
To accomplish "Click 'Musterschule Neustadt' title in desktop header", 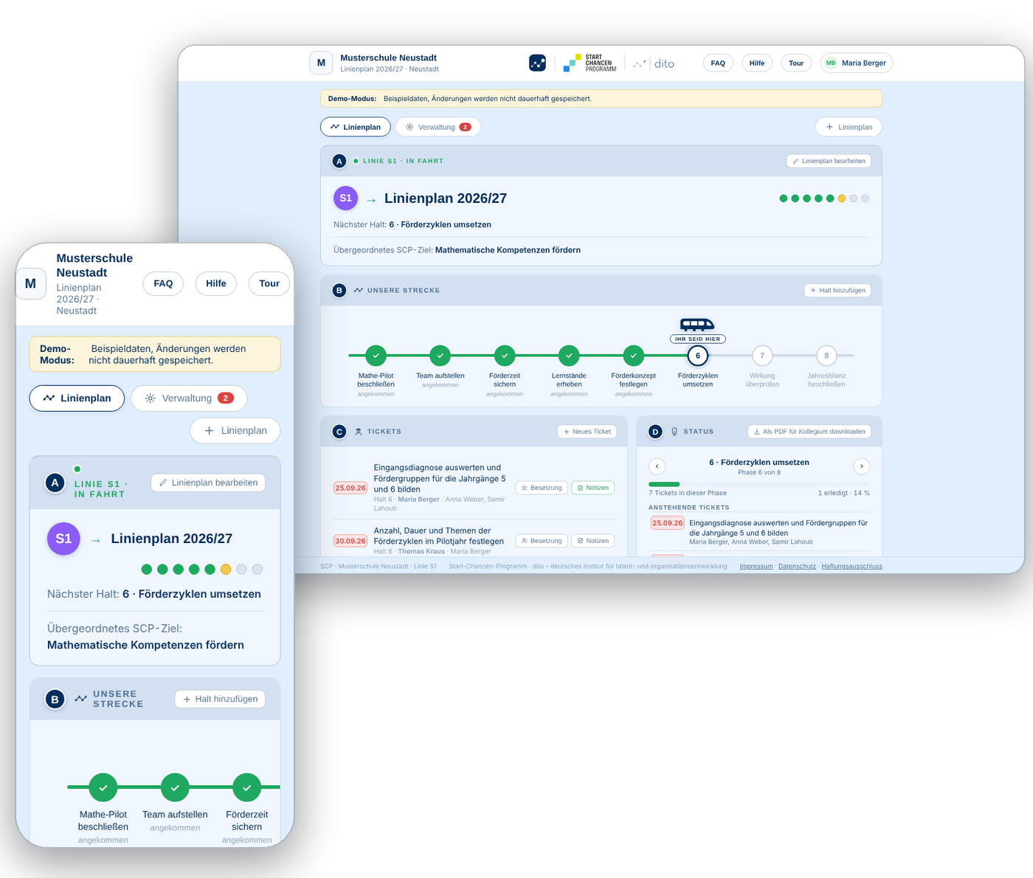I will pos(388,58).
